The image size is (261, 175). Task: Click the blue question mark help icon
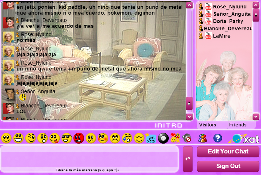pos(218,138)
